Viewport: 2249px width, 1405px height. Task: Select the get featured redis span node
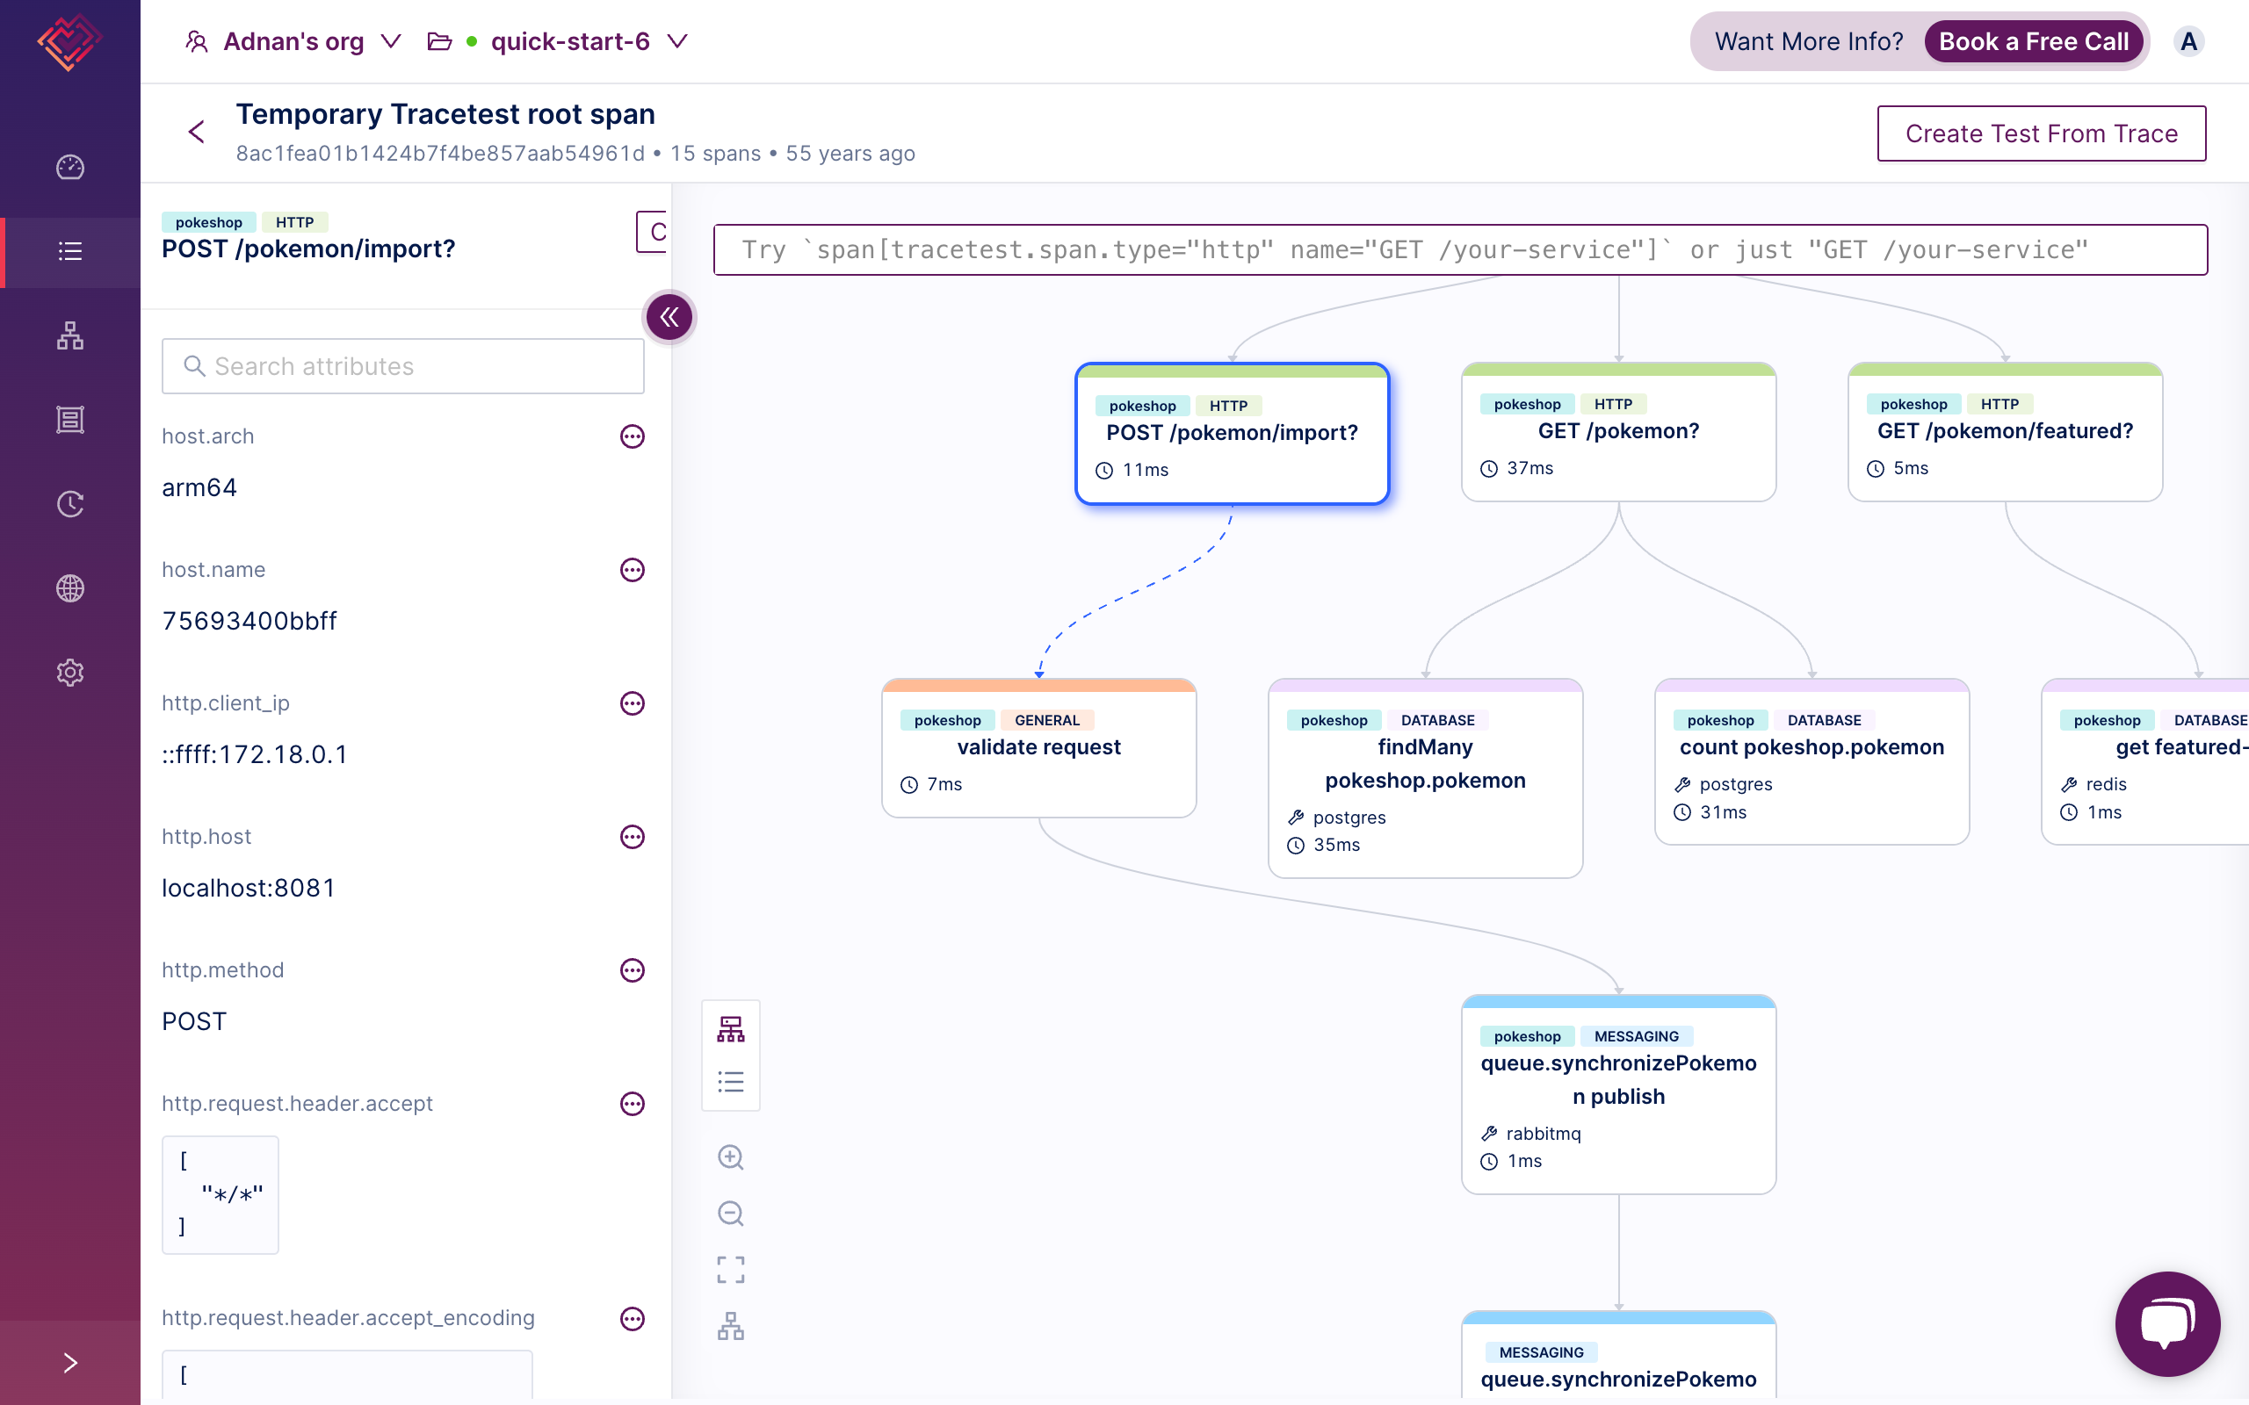pos(2147,762)
